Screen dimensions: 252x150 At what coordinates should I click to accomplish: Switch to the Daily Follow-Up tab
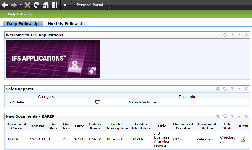coord(23,24)
